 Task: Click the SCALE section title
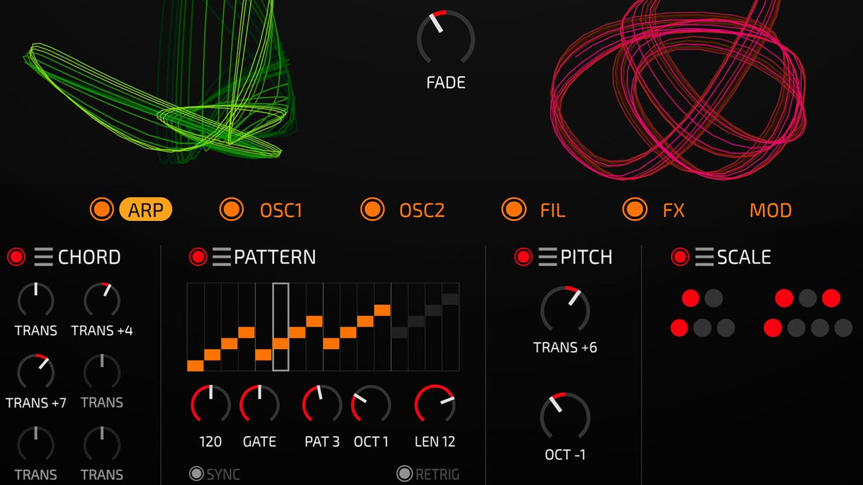coord(744,257)
